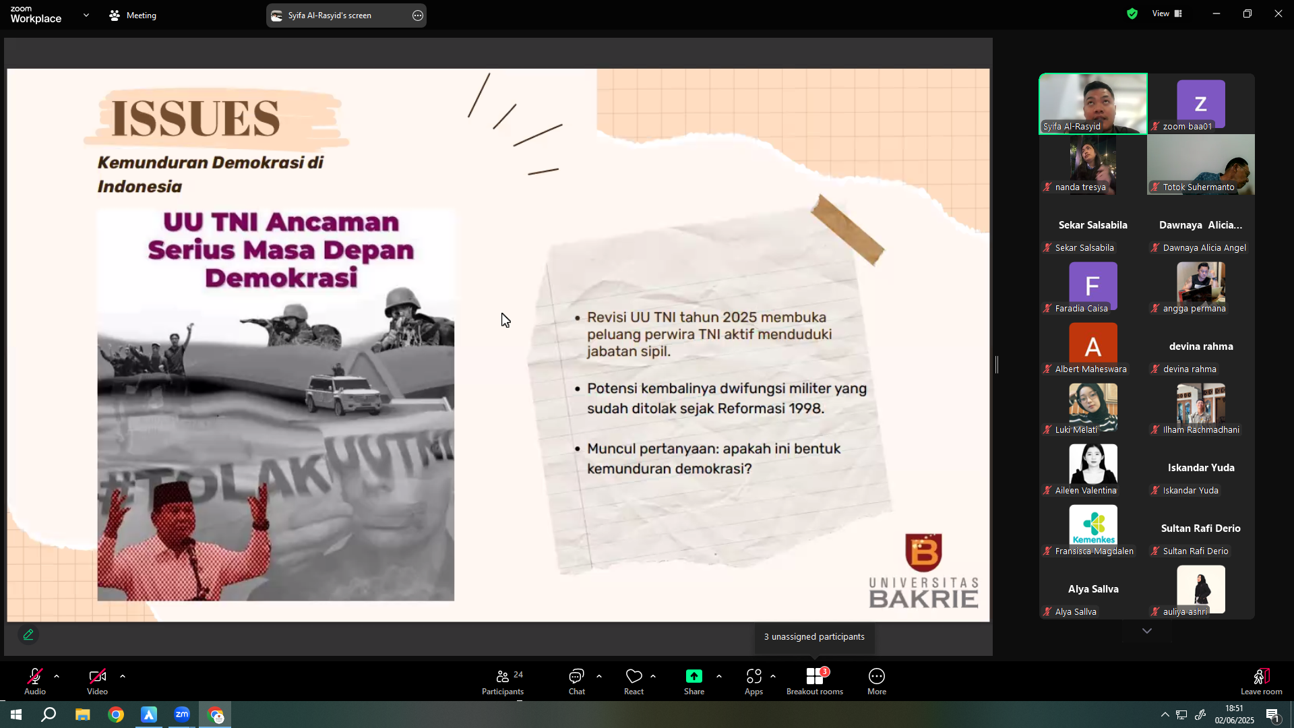The height and width of the screenshot is (728, 1294).
Task: Open the View layout menu
Action: [1167, 13]
